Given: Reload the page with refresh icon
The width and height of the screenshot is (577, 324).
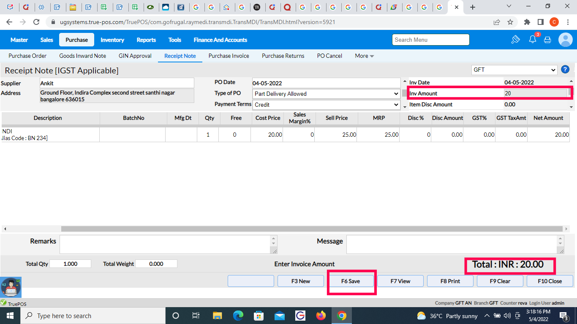Looking at the screenshot, I should point(36,22).
